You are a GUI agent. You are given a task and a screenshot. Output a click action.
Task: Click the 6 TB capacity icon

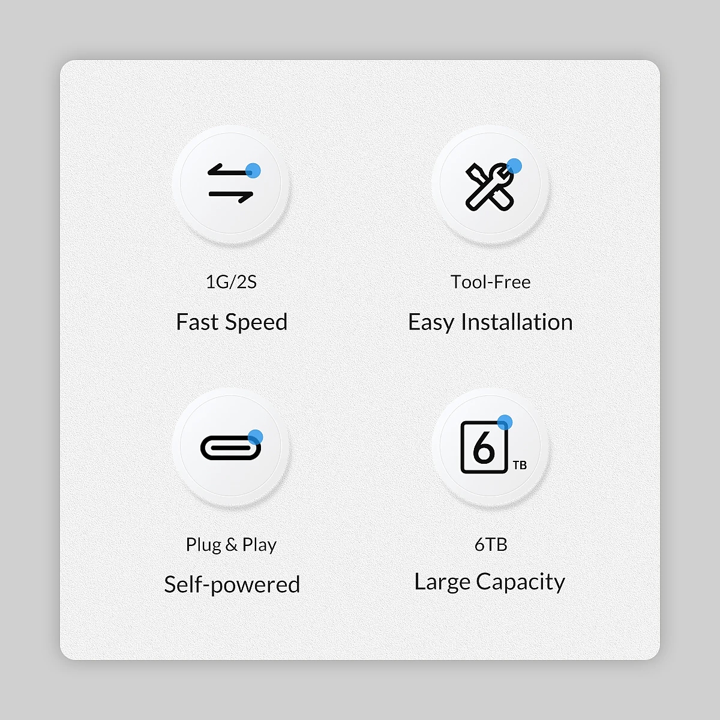pos(493,446)
